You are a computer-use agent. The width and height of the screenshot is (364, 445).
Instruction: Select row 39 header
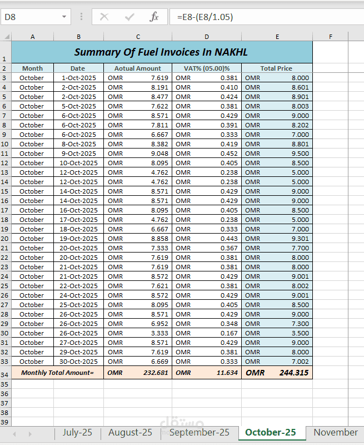4,422
